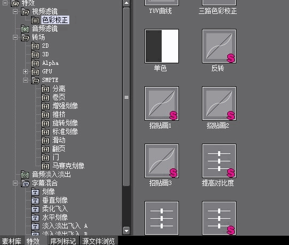Click the YUV曲线 effect icon

click(162, 3)
